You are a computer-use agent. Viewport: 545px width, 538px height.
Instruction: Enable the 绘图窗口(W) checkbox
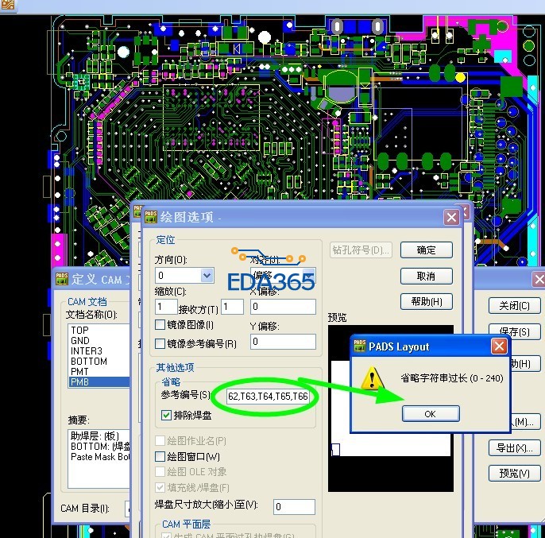point(160,456)
